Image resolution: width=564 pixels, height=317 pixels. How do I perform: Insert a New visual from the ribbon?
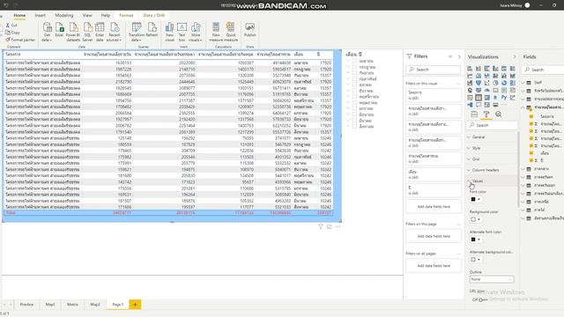tap(169, 32)
